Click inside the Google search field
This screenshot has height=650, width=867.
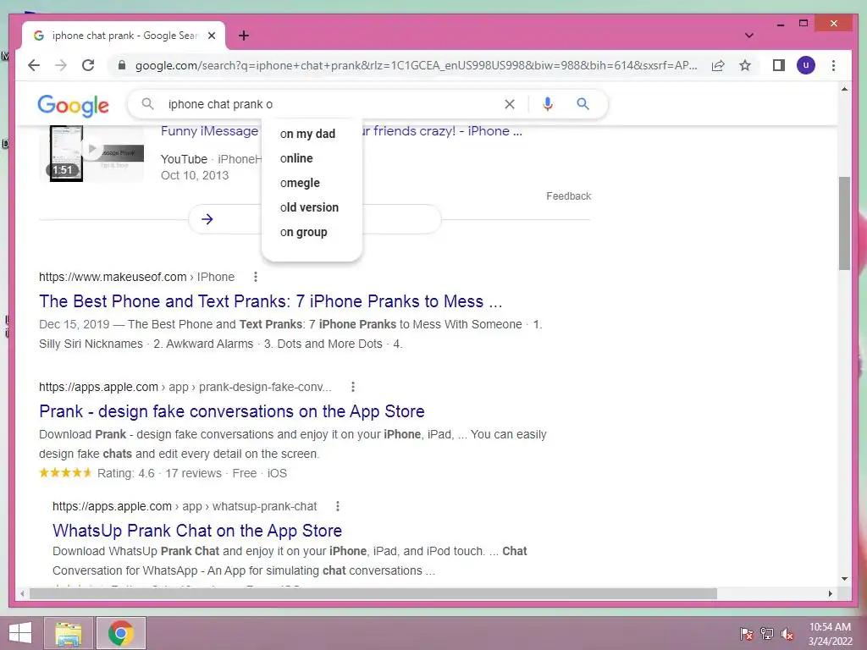coord(332,104)
